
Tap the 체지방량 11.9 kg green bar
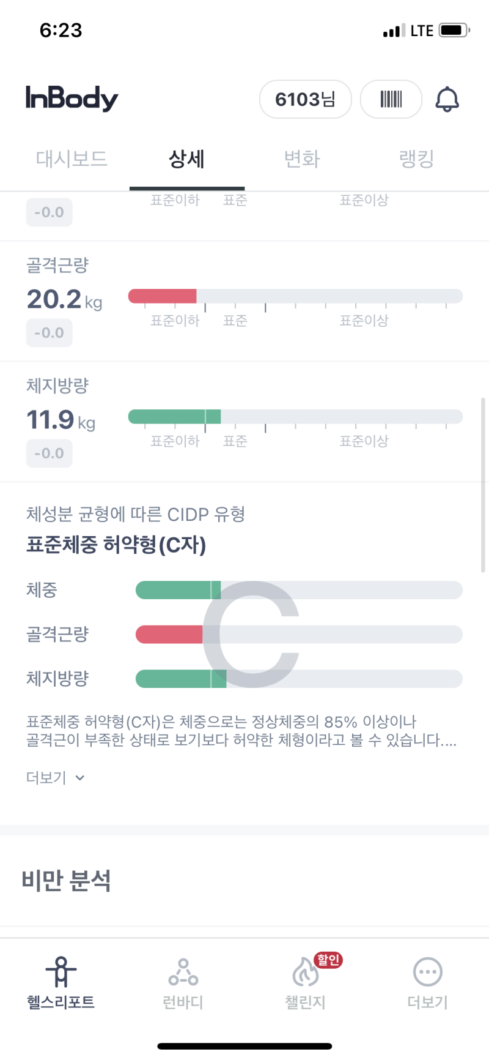point(174,417)
